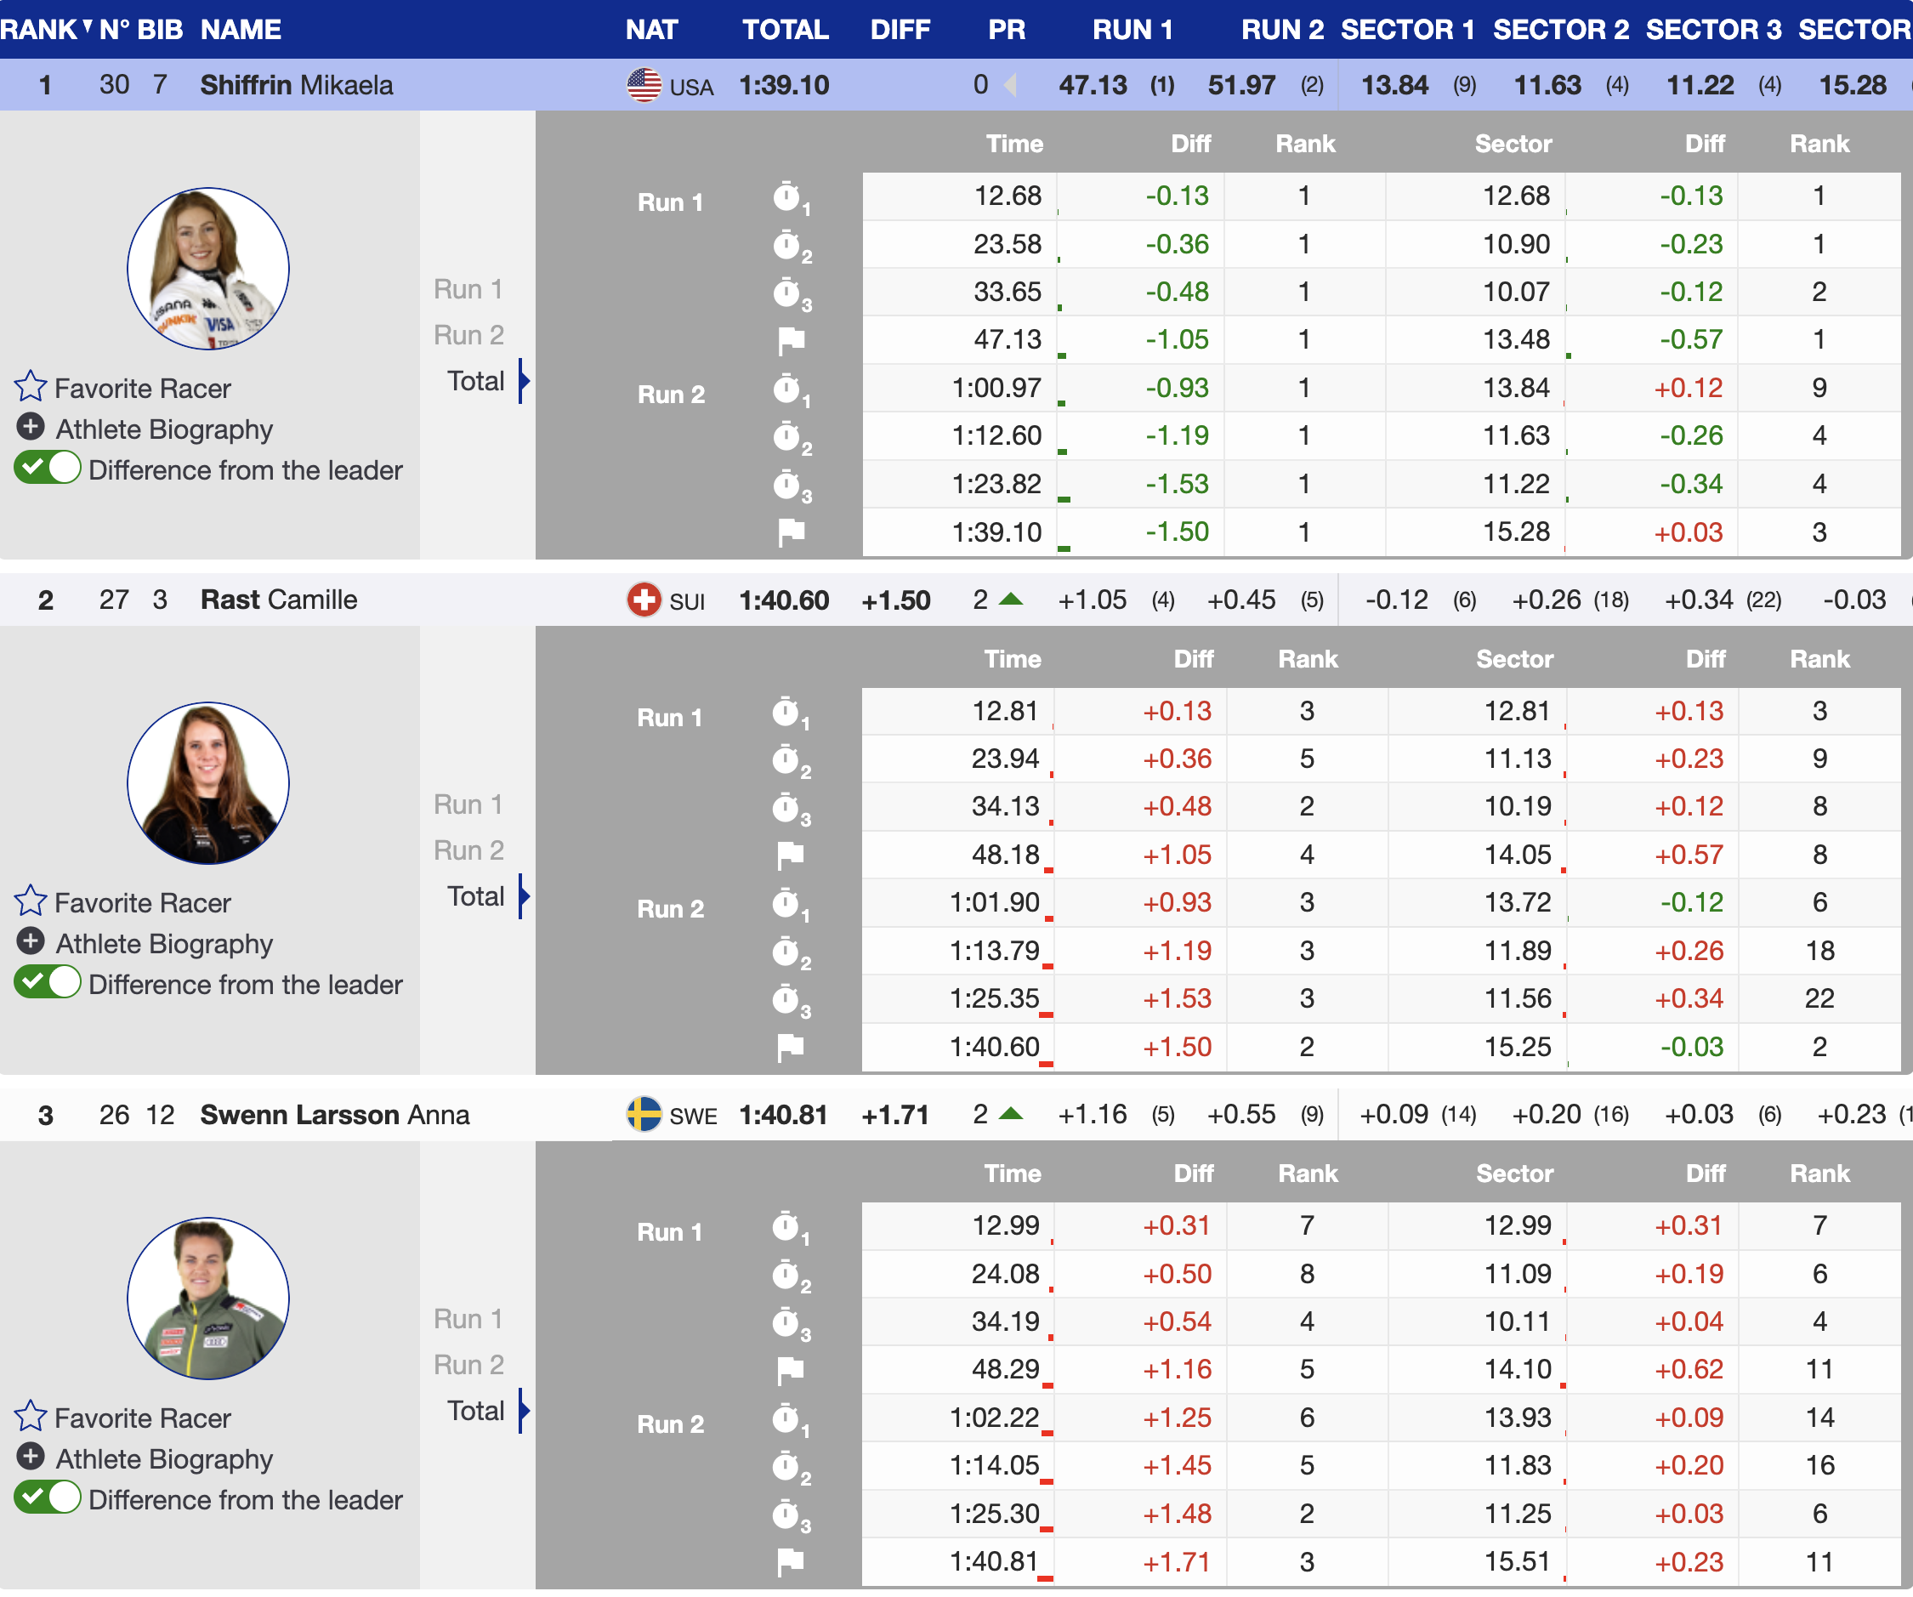Sort results by RANK column header
The width and height of the screenshot is (1913, 1597).
38,29
